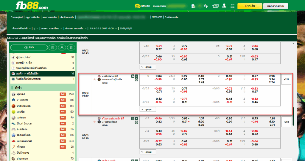
Task: Switch to โหมดยุโรป (Euro mode)
Action: click(17, 17)
